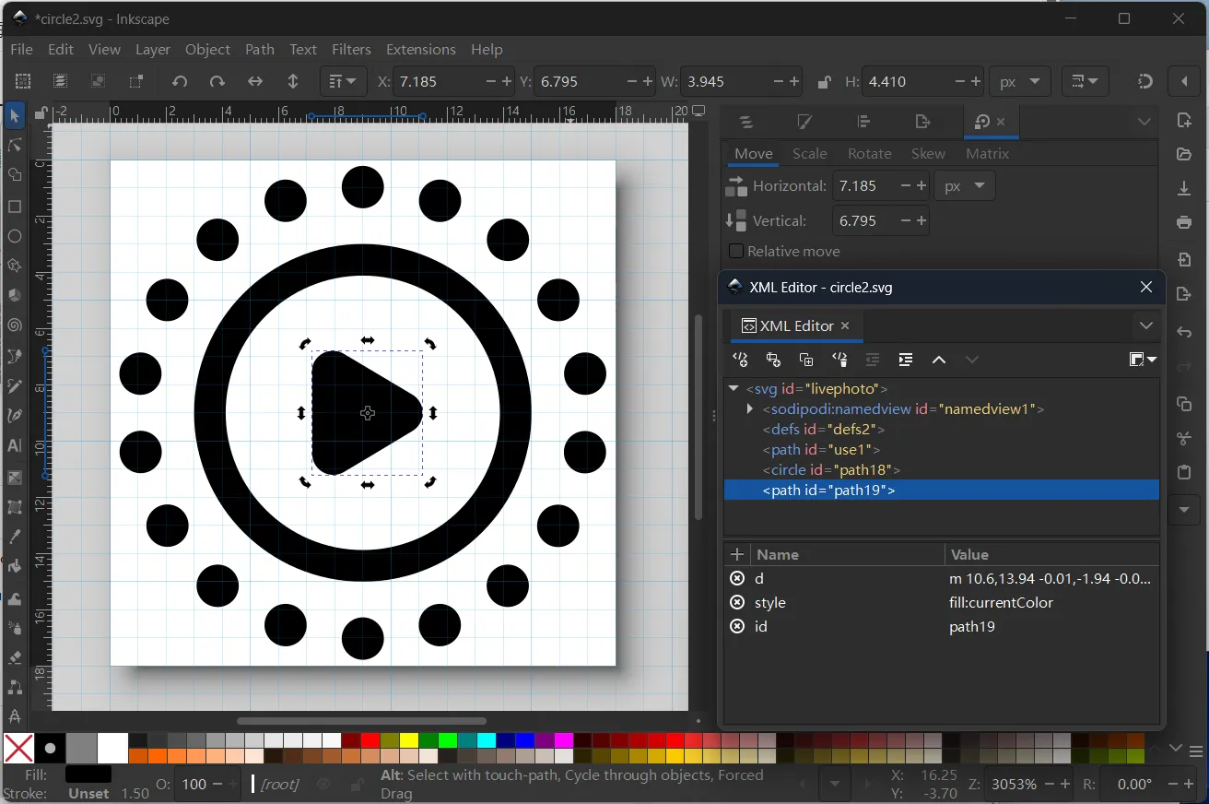Screen dimensions: 1209x804
Task: Delete the style attribute
Action: (737, 602)
